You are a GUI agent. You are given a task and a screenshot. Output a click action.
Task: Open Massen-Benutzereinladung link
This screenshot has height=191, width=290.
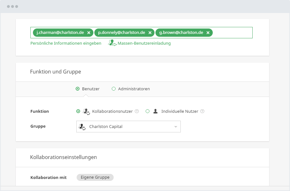point(144,43)
